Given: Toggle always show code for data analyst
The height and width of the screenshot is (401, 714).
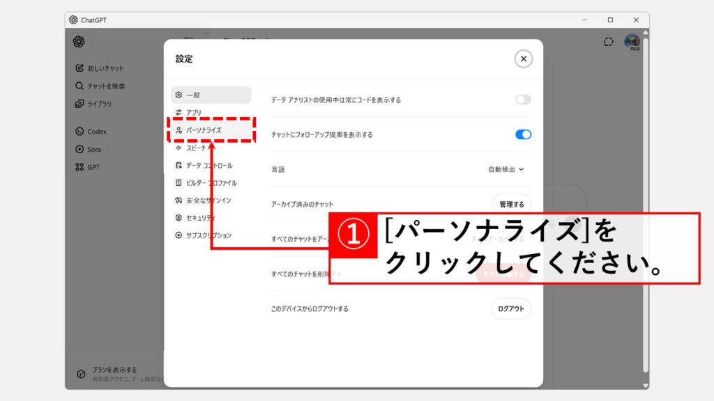Looking at the screenshot, I should pos(523,100).
